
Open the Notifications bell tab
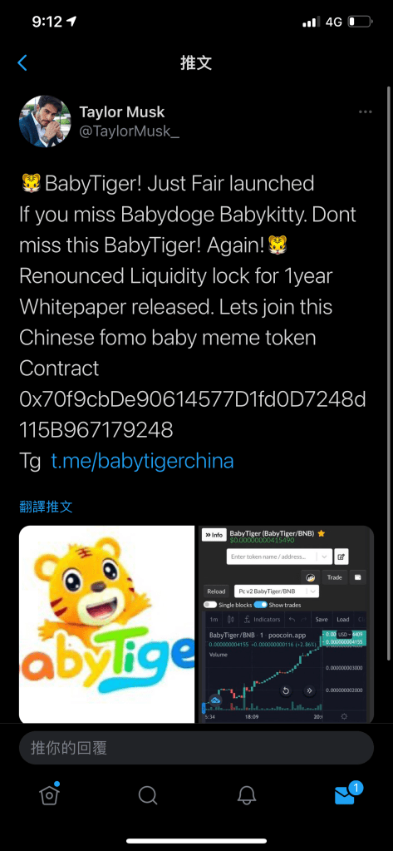(247, 795)
